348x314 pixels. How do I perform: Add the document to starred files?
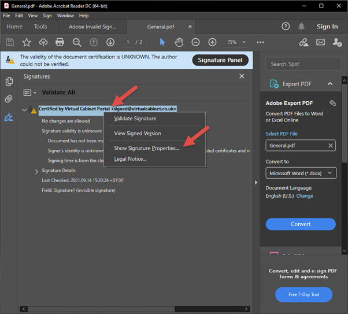tap(27, 42)
